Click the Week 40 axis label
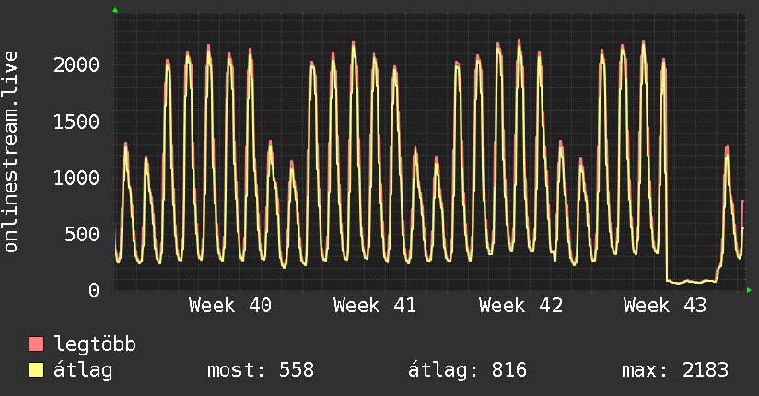This screenshot has height=396, width=759. click(x=230, y=306)
